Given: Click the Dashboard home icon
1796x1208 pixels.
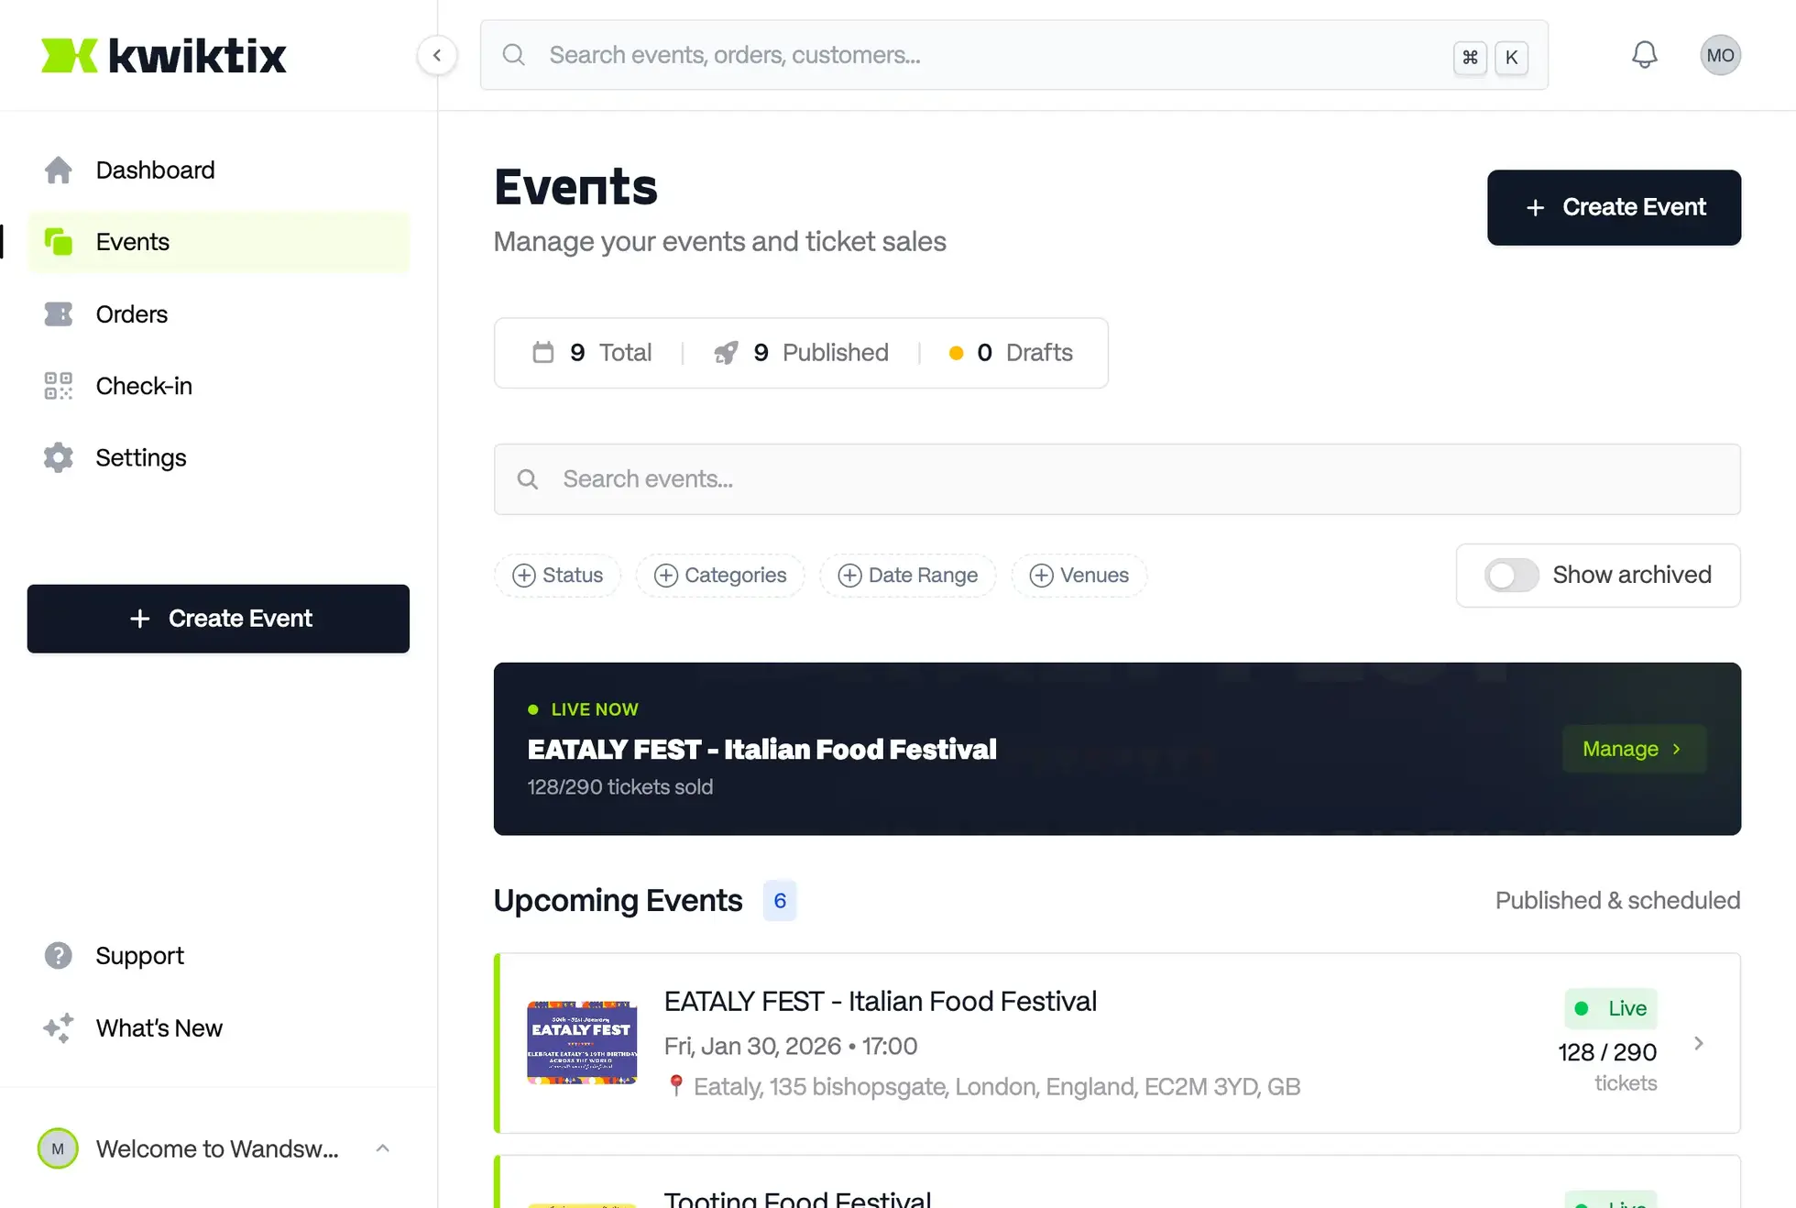Looking at the screenshot, I should point(58,170).
